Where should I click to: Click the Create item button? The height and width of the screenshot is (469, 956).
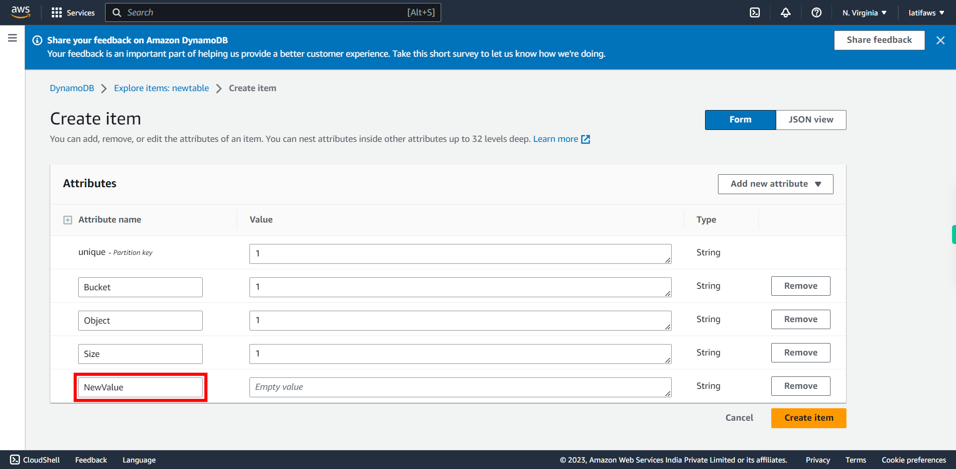pyautogui.click(x=809, y=418)
